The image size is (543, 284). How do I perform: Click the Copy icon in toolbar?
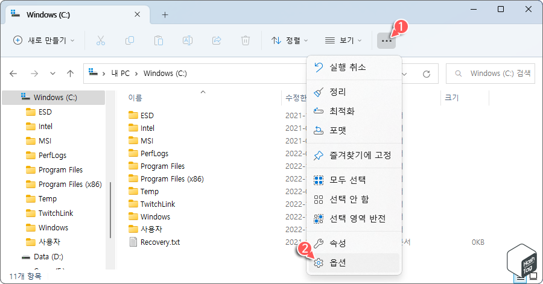(130, 40)
